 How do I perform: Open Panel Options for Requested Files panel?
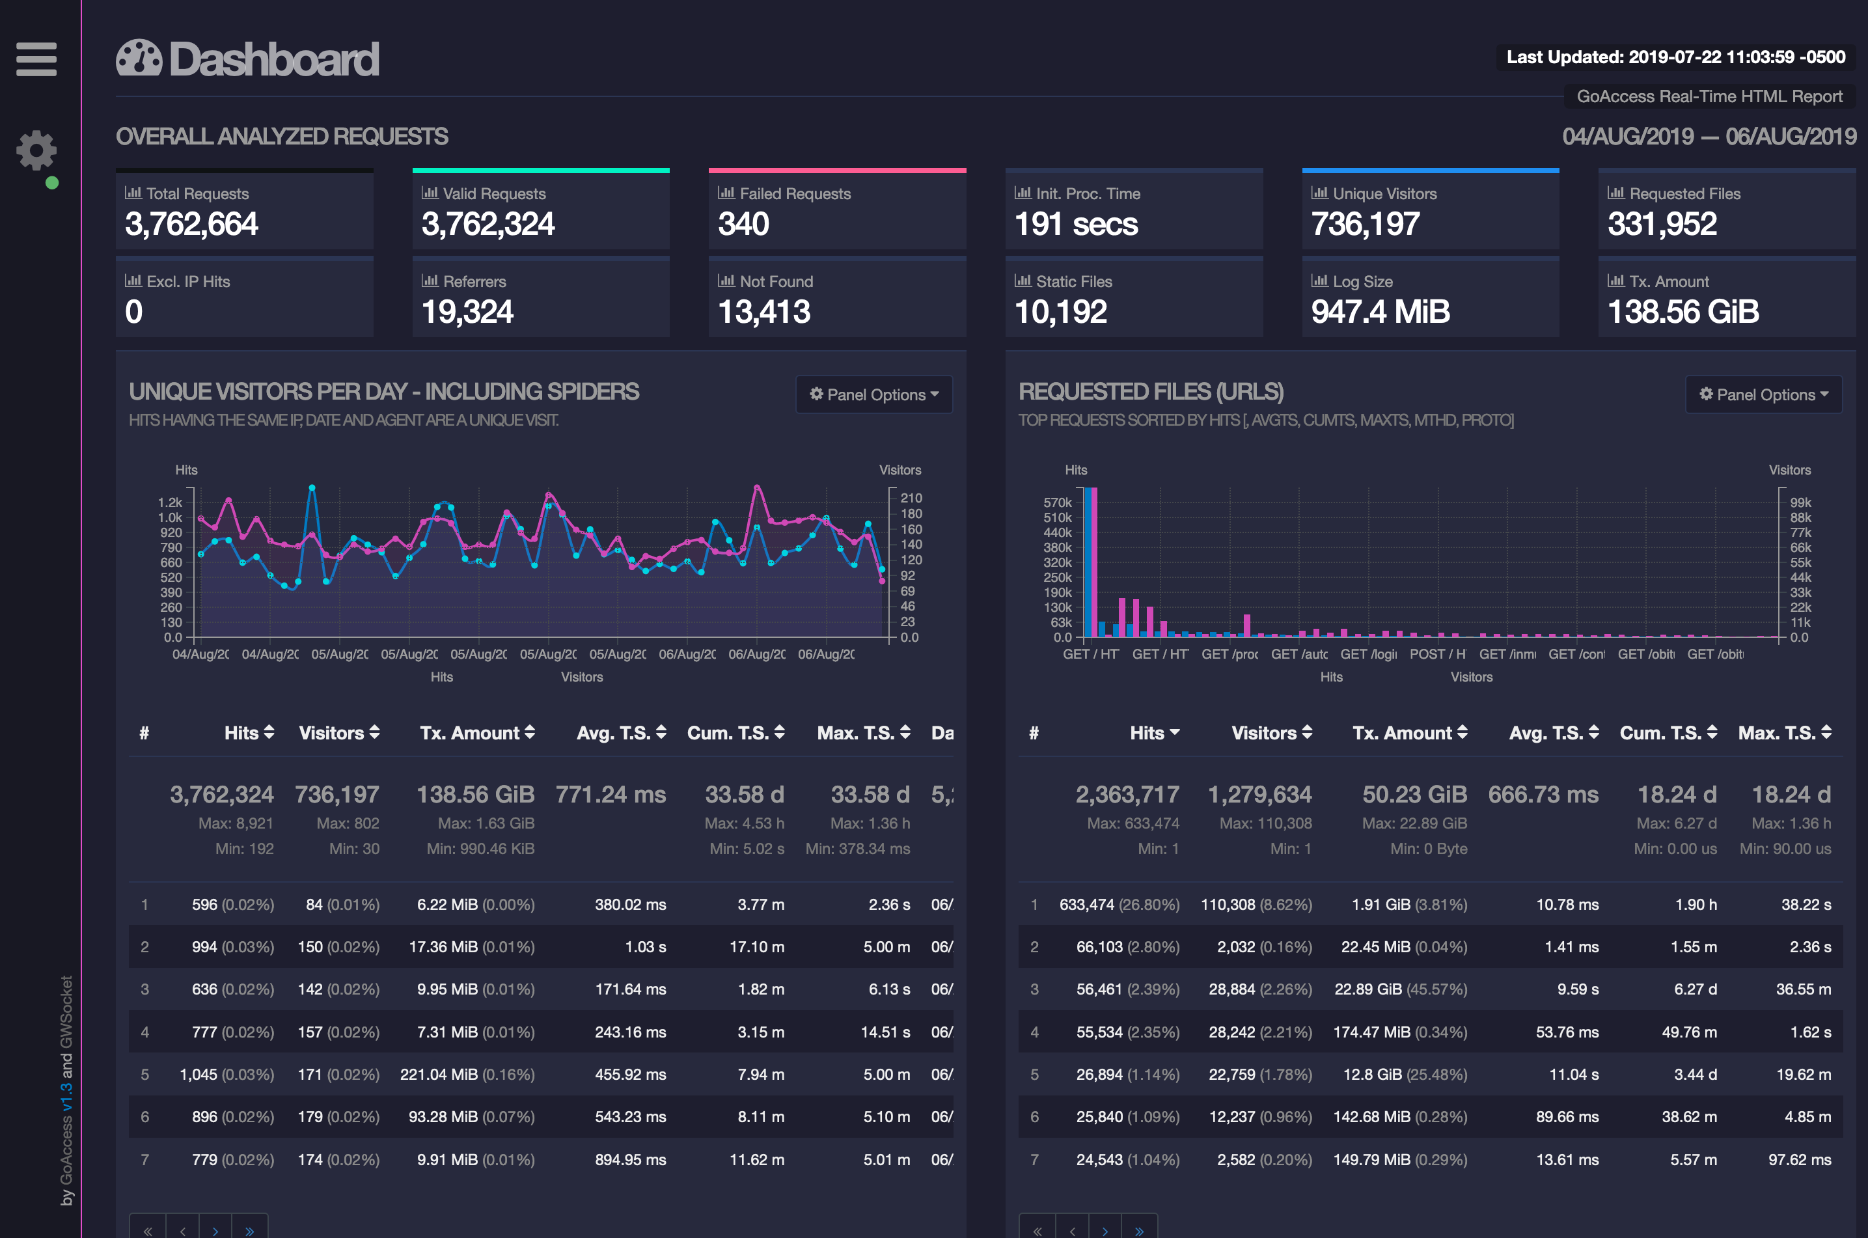[1764, 395]
